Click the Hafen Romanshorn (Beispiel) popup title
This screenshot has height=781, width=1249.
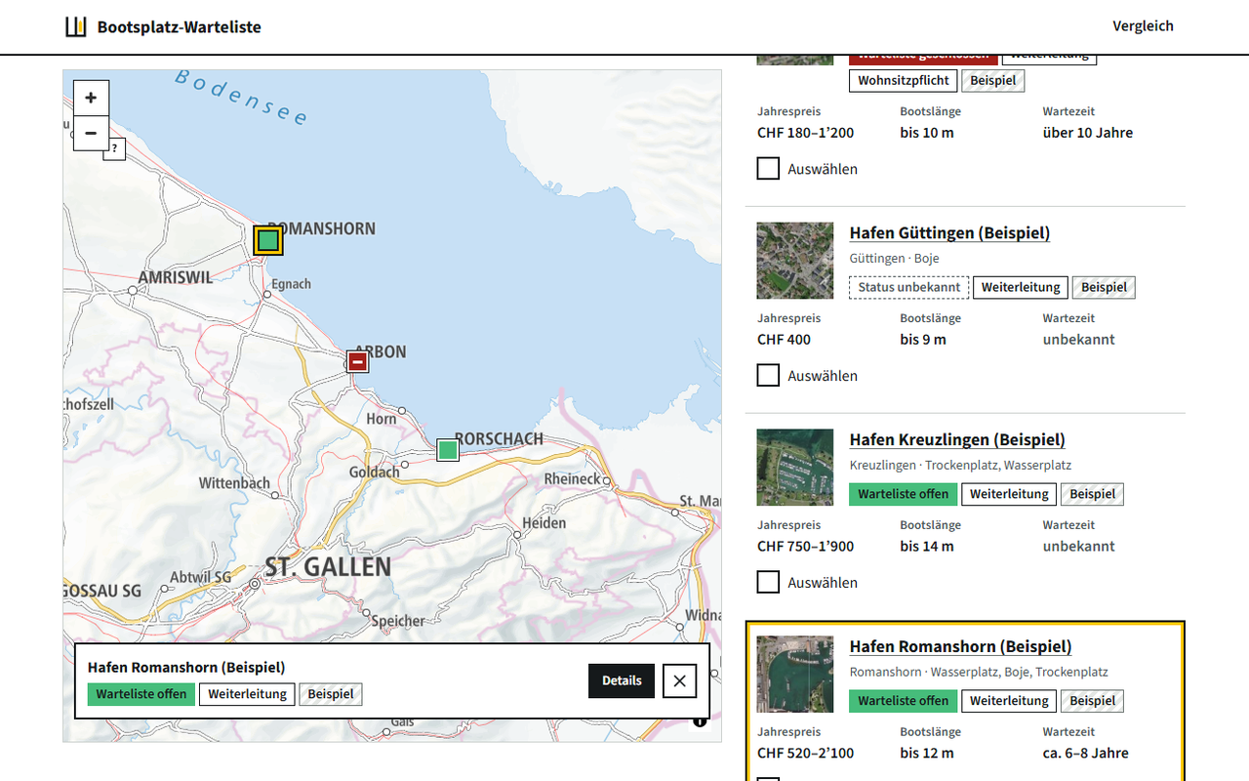(x=186, y=668)
